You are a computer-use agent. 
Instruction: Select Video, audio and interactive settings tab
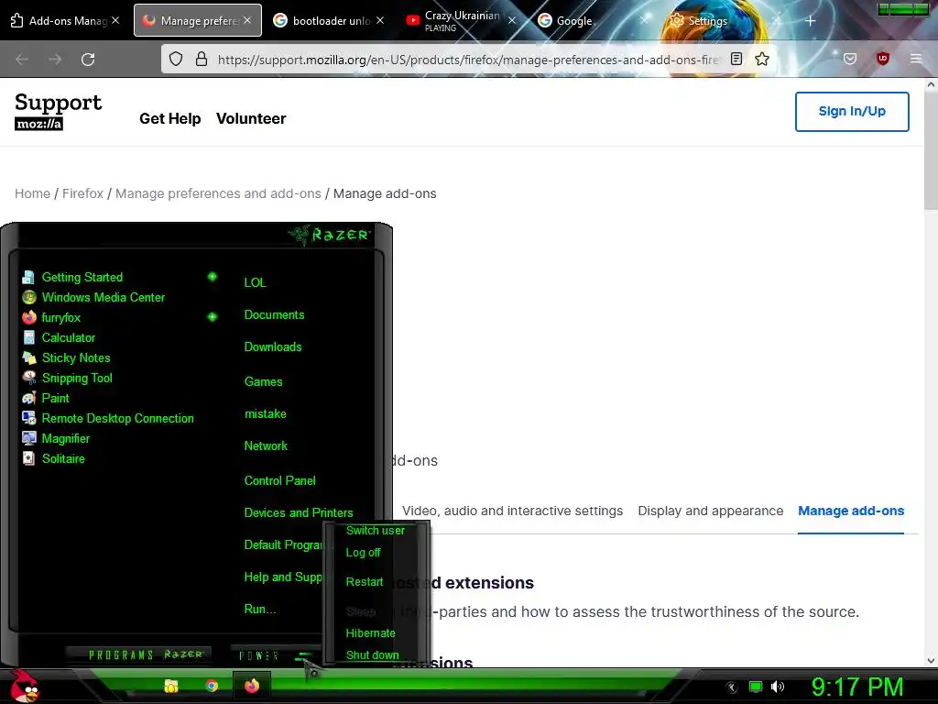(512, 511)
